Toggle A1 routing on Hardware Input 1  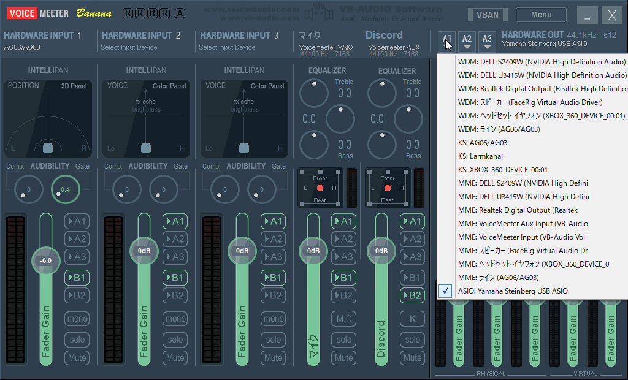(77, 221)
